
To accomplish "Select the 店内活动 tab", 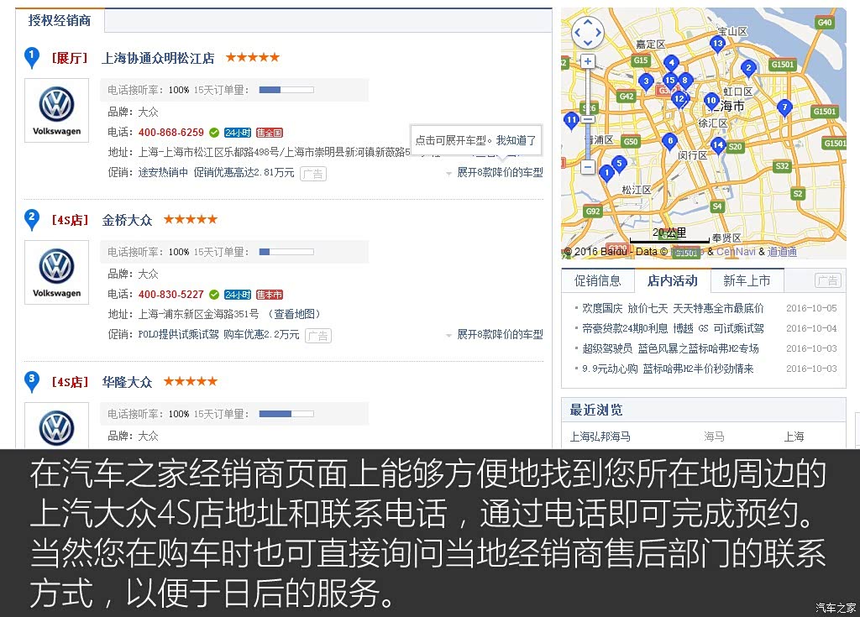I will pos(673,281).
